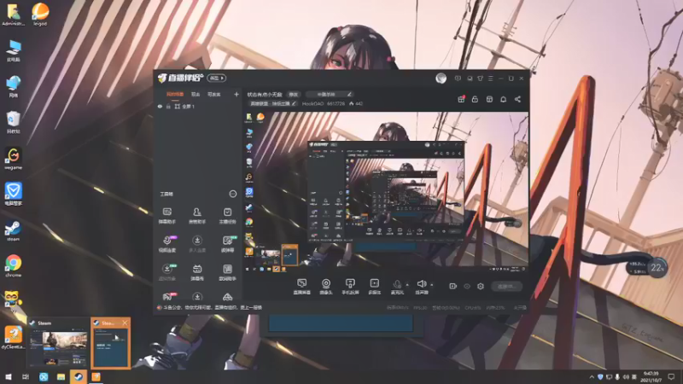The height and width of the screenshot is (384, 683).
Task: Open the second toolbox tool with person icon
Action: pyautogui.click(x=197, y=216)
